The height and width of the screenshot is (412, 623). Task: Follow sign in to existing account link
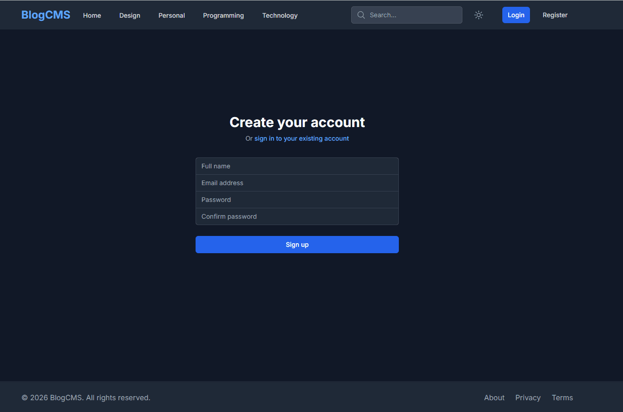coord(302,138)
